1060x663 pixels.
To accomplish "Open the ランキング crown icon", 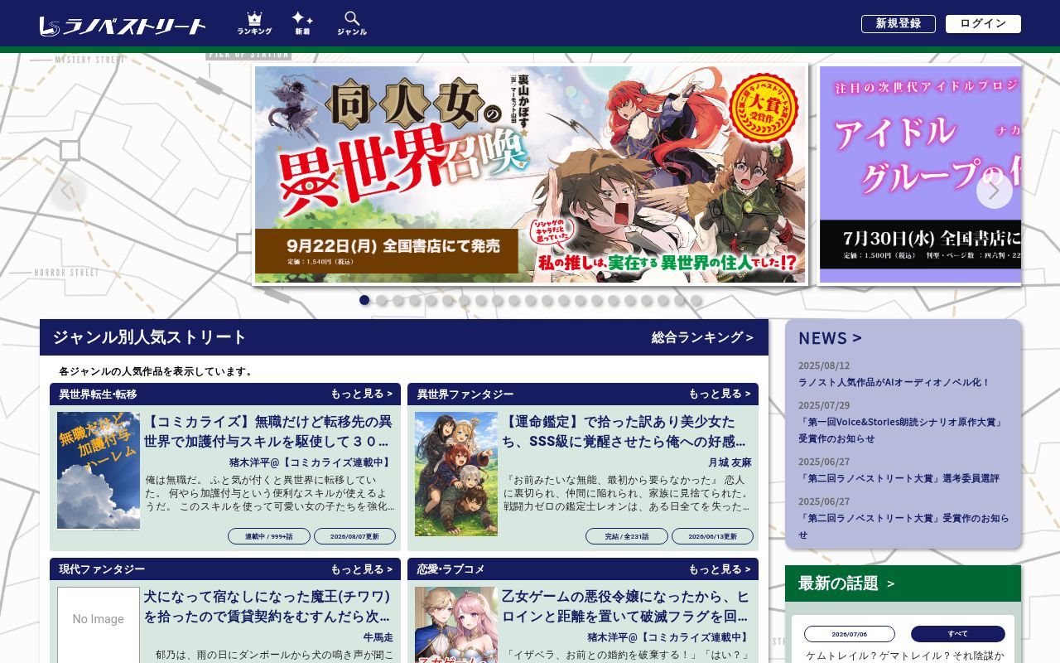I will click(254, 23).
